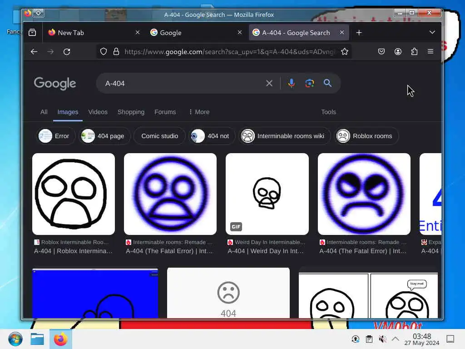
Task: Open A-404 | Roblox Intermina... result link
Action: point(73,251)
